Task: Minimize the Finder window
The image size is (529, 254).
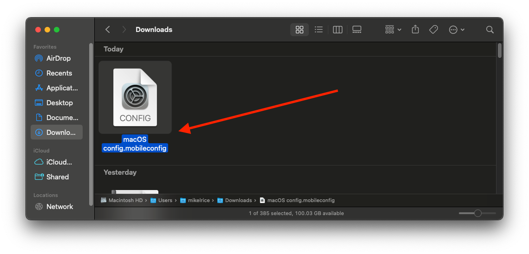Action: tap(47, 30)
